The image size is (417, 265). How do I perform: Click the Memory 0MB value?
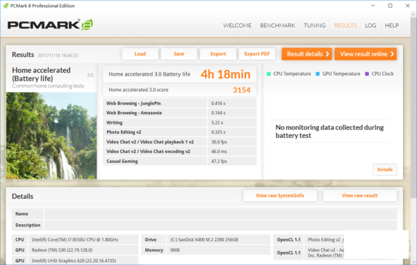point(174,250)
